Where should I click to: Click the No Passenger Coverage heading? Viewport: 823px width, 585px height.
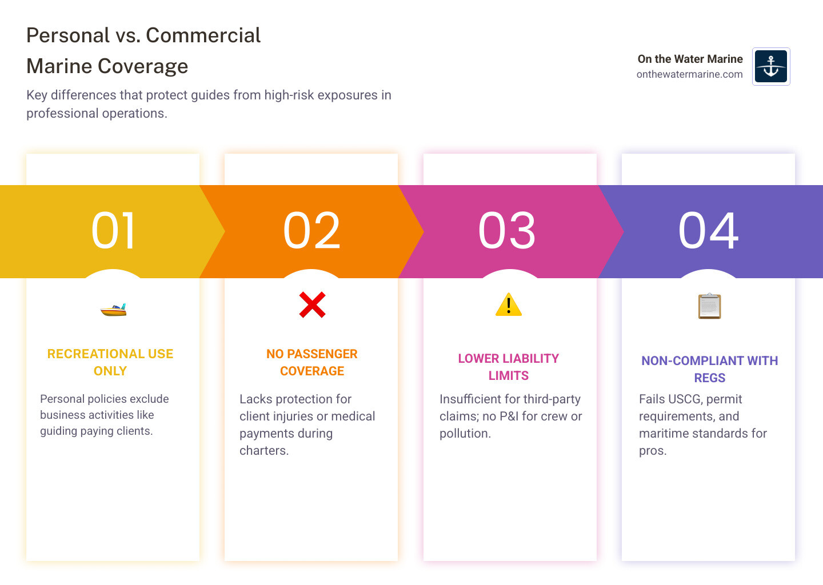coord(312,362)
